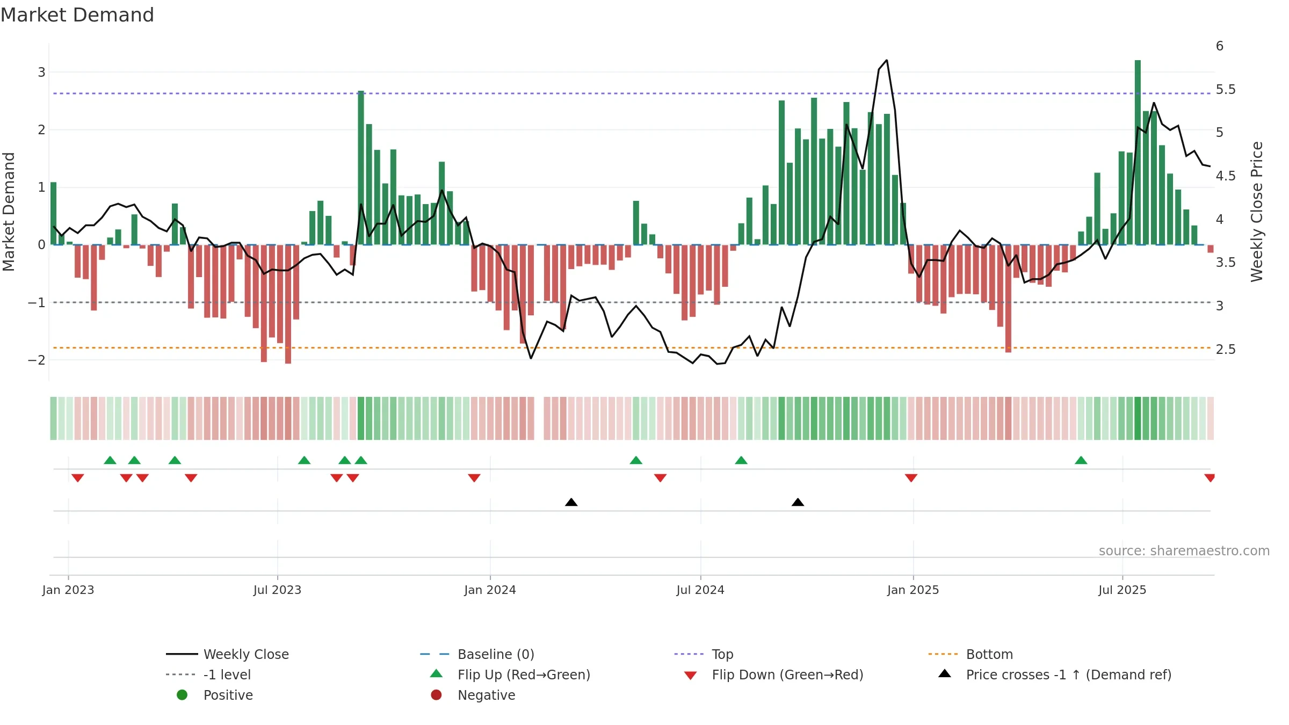Click the flip-down triangle just before Jan 2025
Viewport: 1289px width, 725px height.
point(911,478)
